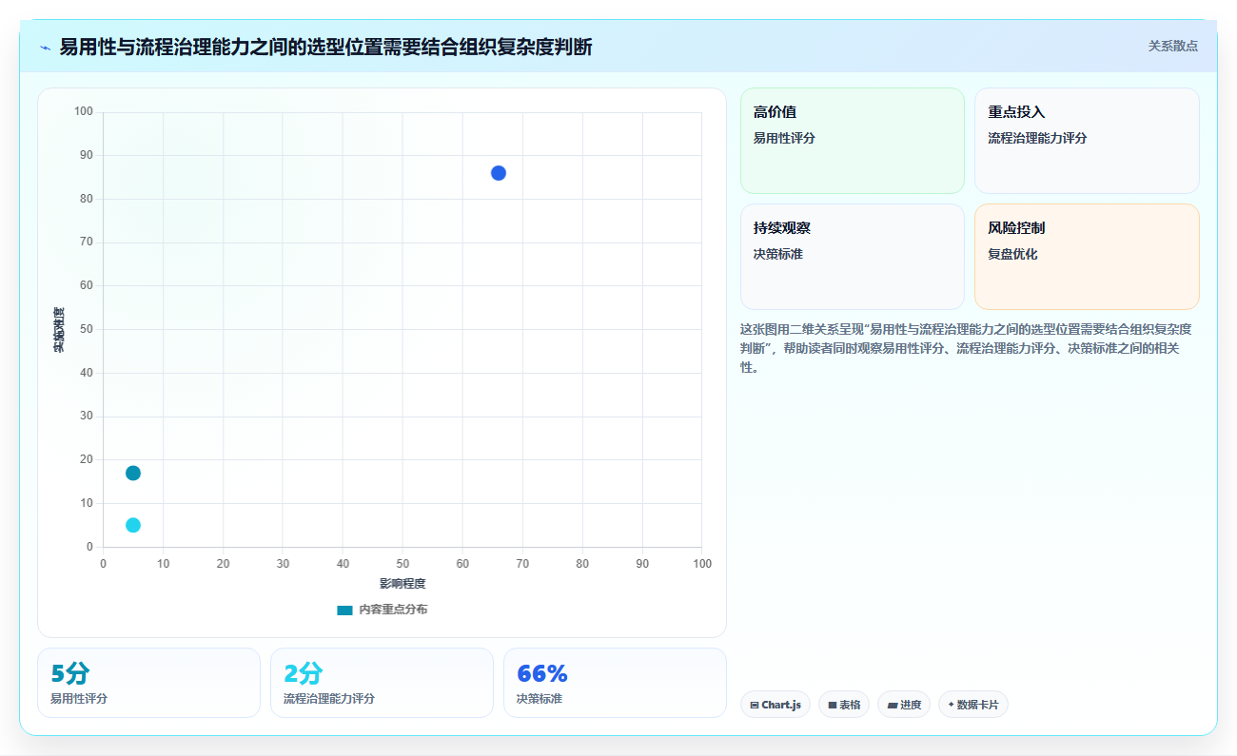Screen dimensions: 1237x756
Task: Click the x-axis tick label 50
Action: 403,564
